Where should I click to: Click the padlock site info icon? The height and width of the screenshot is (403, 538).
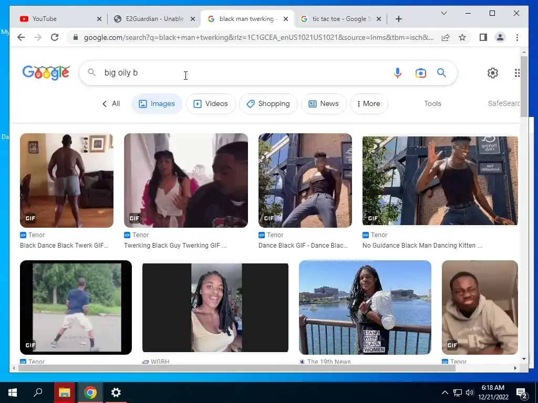(76, 37)
